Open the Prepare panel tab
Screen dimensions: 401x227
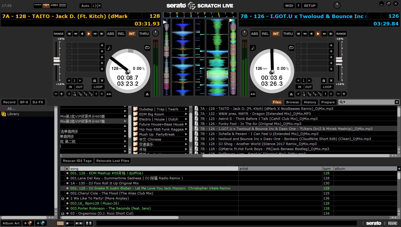click(x=328, y=102)
